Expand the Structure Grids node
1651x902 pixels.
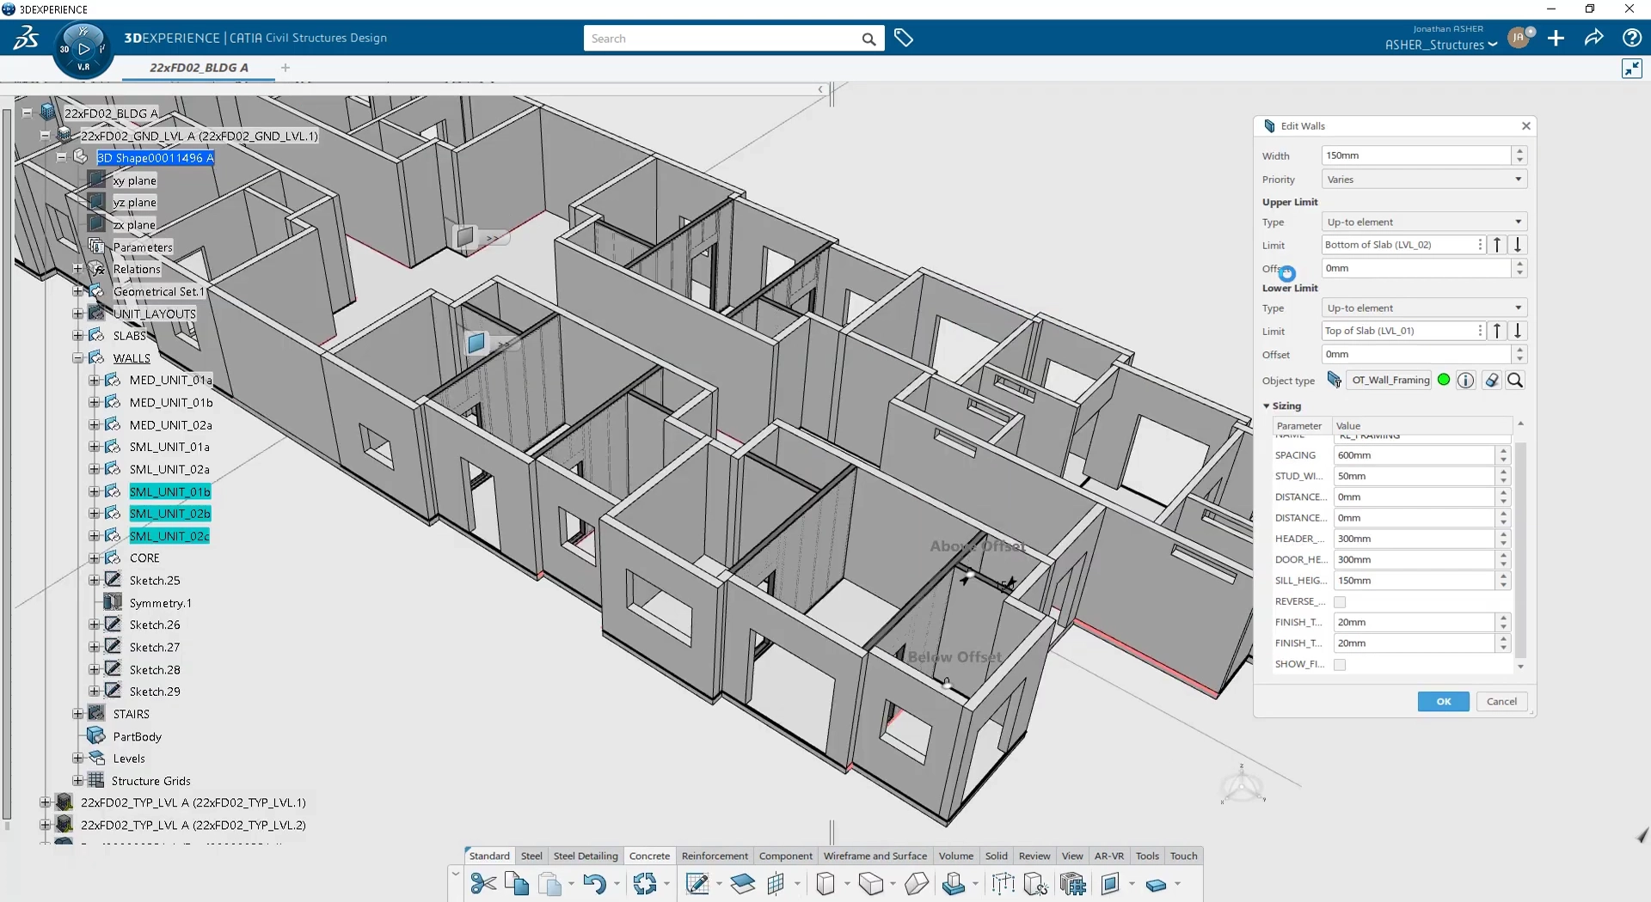click(x=77, y=781)
